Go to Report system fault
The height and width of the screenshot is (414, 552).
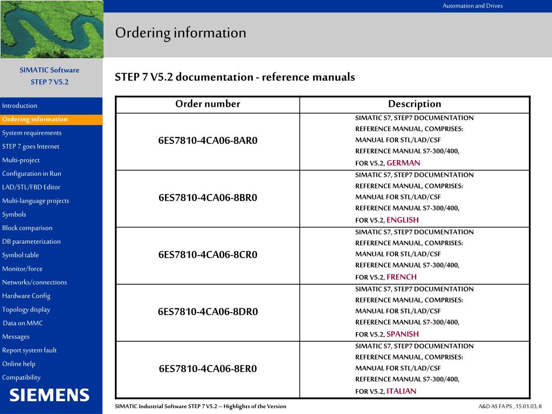pyautogui.click(x=29, y=350)
